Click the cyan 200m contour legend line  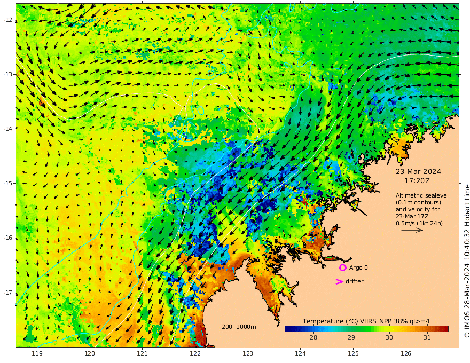(230, 332)
